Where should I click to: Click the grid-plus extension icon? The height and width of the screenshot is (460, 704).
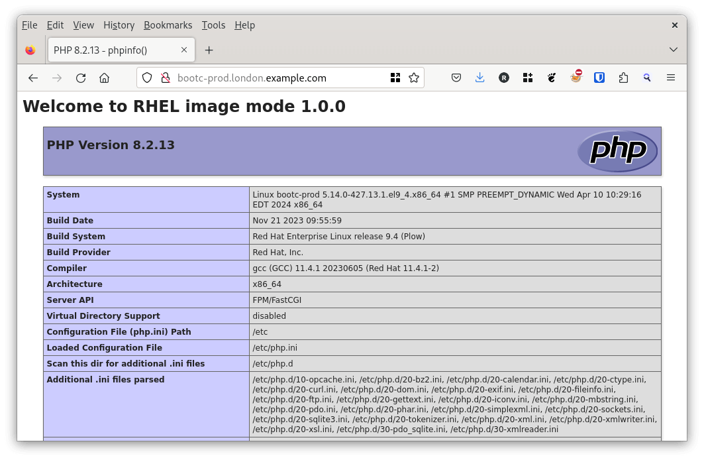tap(528, 78)
